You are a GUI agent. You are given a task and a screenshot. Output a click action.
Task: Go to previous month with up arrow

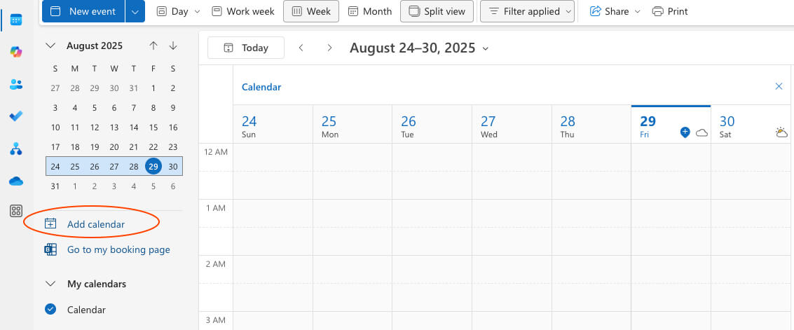click(x=153, y=46)
